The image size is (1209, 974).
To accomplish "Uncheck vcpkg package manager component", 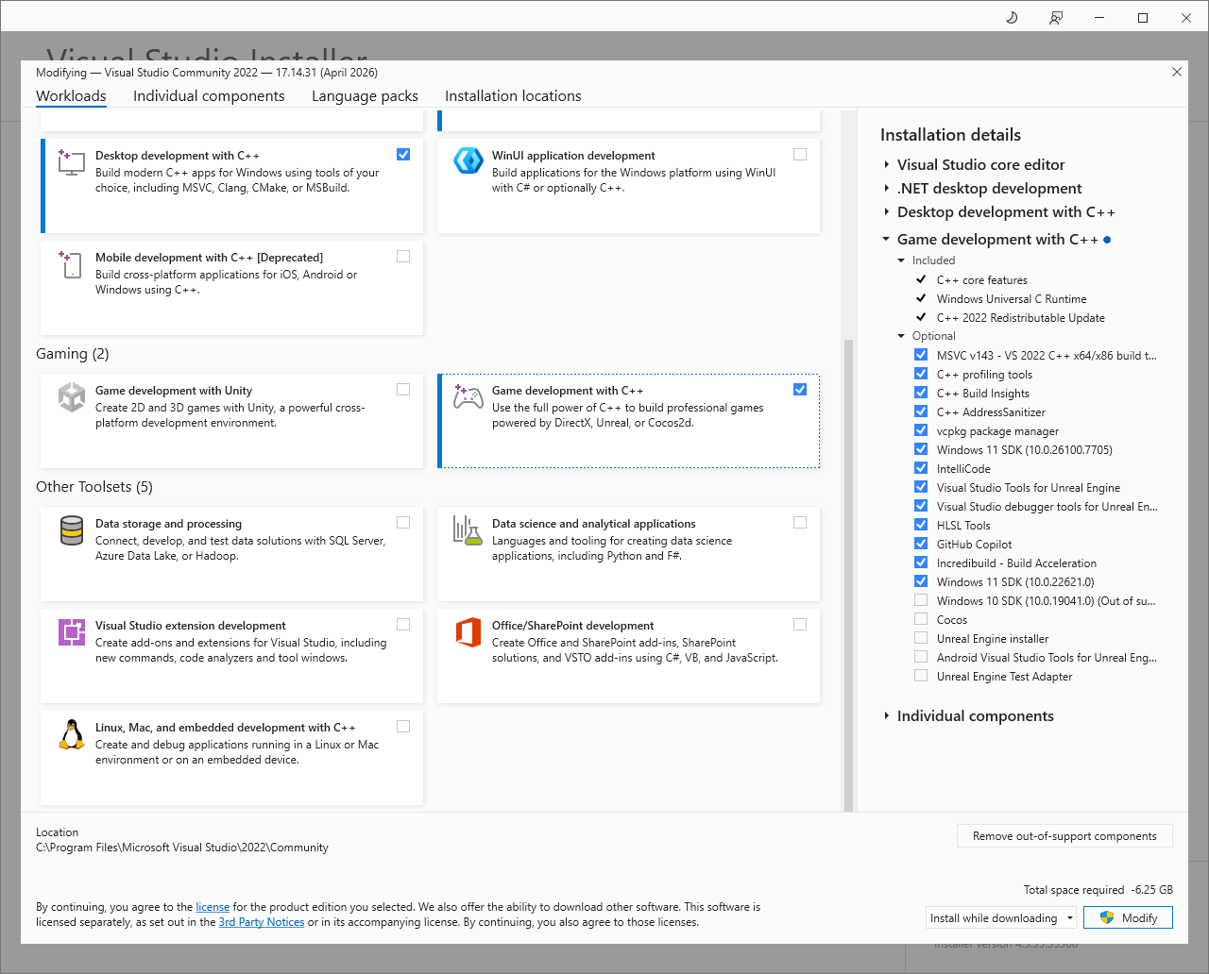I will click(921, 430).
